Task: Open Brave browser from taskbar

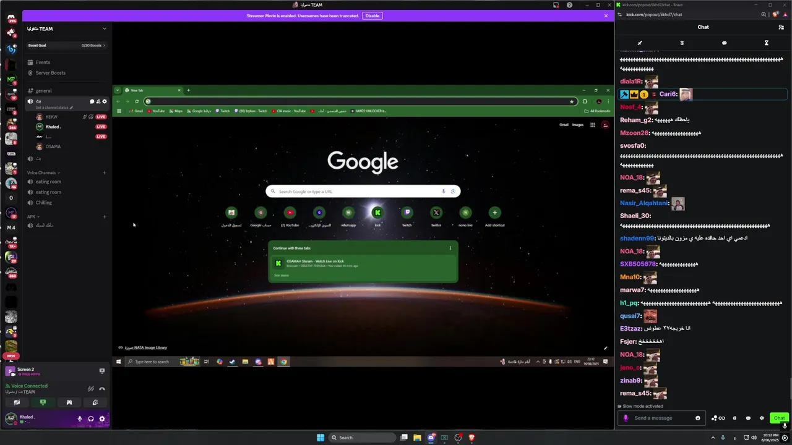Action: (x=471, y=438)
